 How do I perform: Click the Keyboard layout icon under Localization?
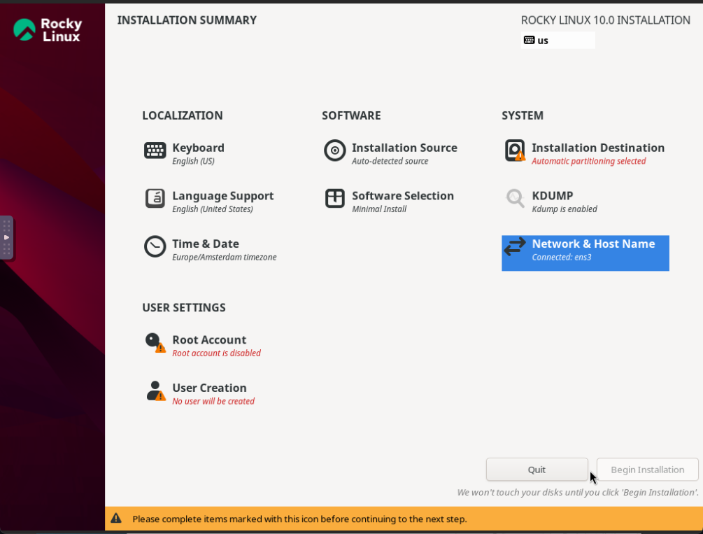(x=155, y=150)
